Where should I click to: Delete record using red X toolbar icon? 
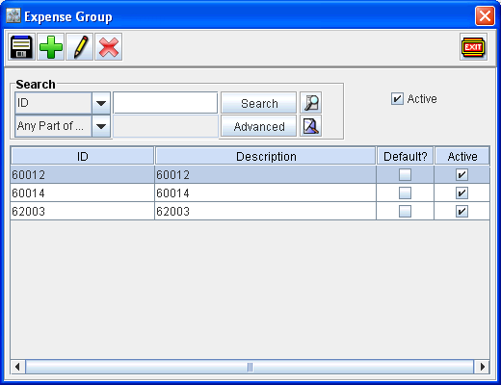[109, 47]
